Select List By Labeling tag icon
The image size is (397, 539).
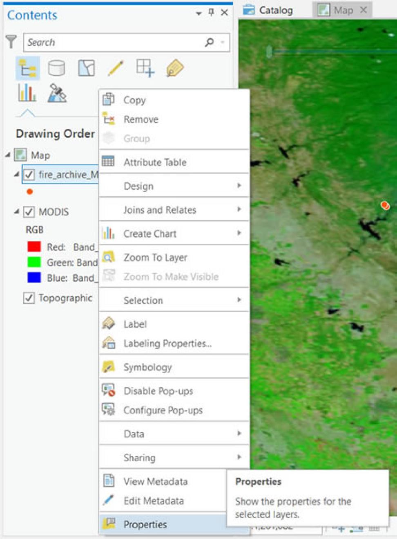[175, 68]
